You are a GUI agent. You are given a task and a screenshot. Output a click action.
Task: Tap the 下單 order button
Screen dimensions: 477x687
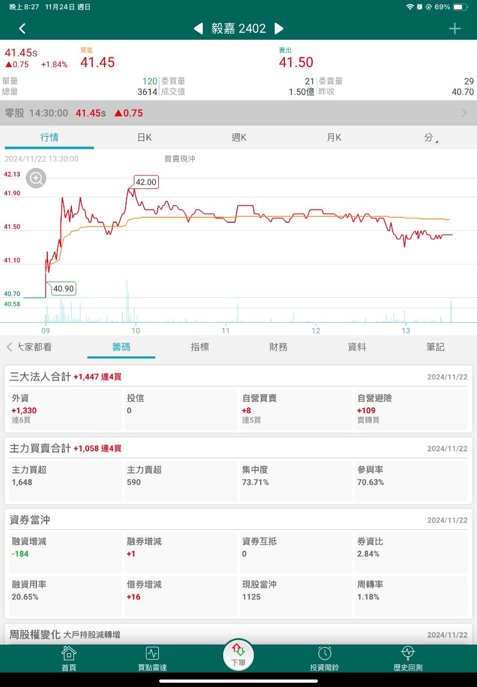(238, 655)
